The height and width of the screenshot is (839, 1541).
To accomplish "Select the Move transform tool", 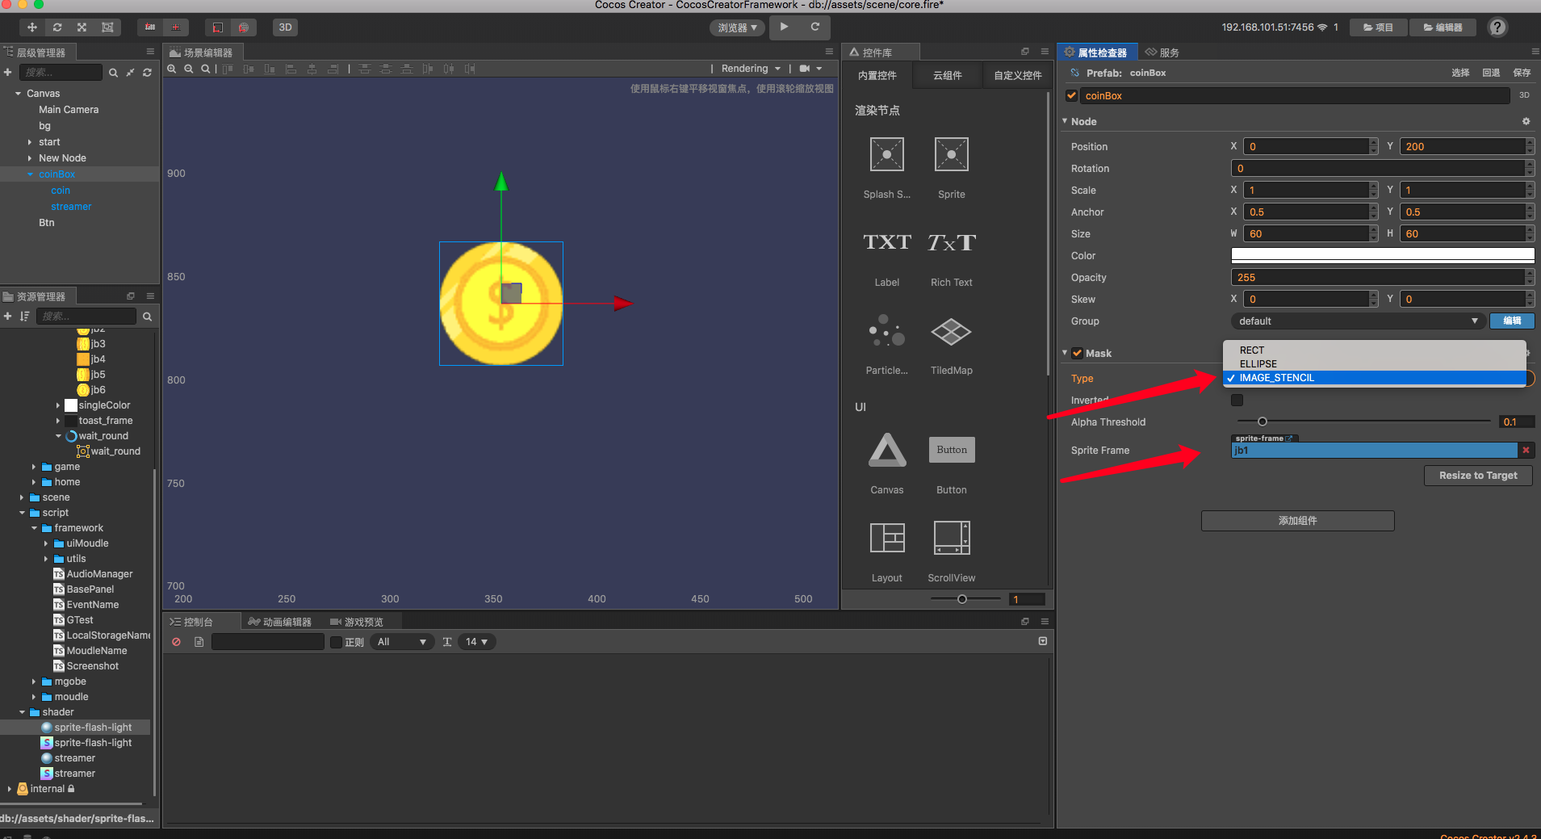I will [x=32, y=27].
